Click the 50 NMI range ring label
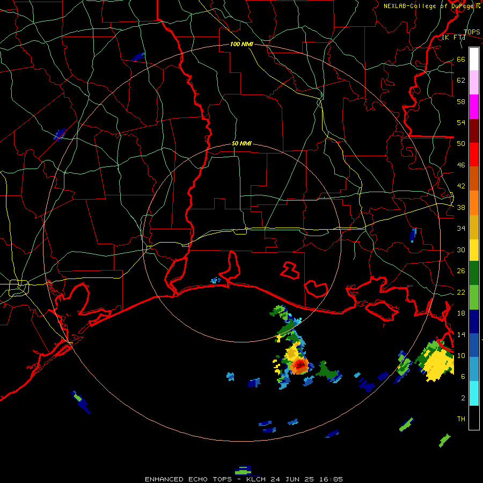Screen dimensions: 483x483 [x=241, y=143]
